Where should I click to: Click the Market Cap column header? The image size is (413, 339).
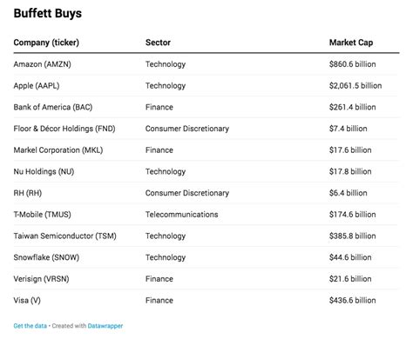point(351,43)
